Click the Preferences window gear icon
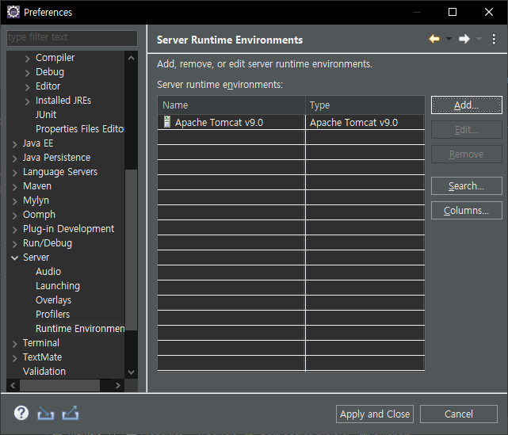Screen dimensions: 508x435 [13, 12]
